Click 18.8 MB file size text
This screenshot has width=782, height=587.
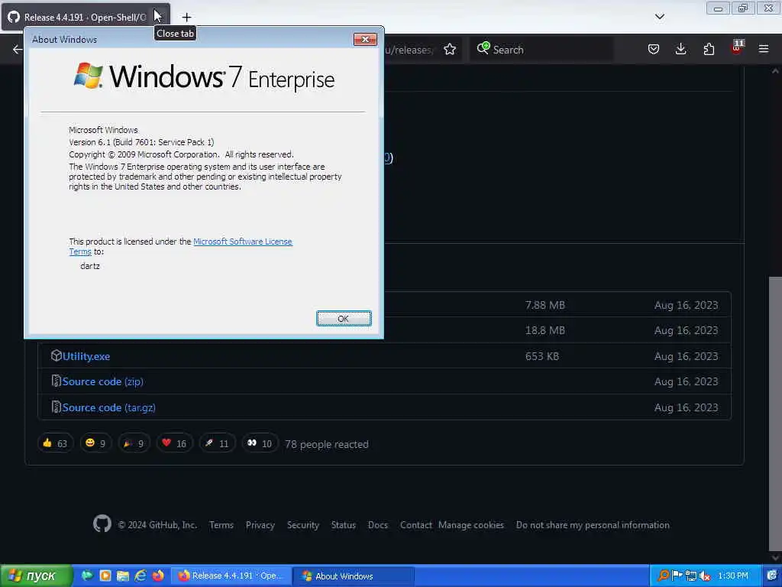coord(545,330)
